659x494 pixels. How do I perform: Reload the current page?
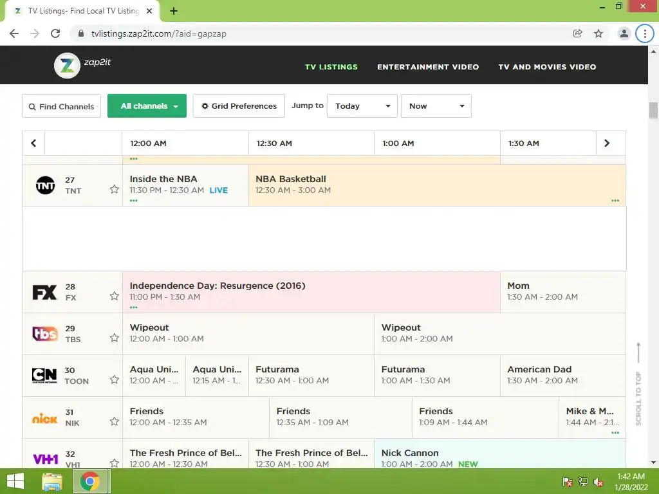[55, 33]
